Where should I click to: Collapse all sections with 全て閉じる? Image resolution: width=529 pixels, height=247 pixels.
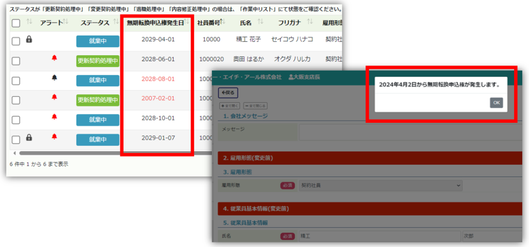255,106
